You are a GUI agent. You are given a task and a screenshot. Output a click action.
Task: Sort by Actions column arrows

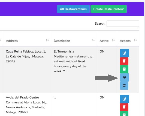135,40
